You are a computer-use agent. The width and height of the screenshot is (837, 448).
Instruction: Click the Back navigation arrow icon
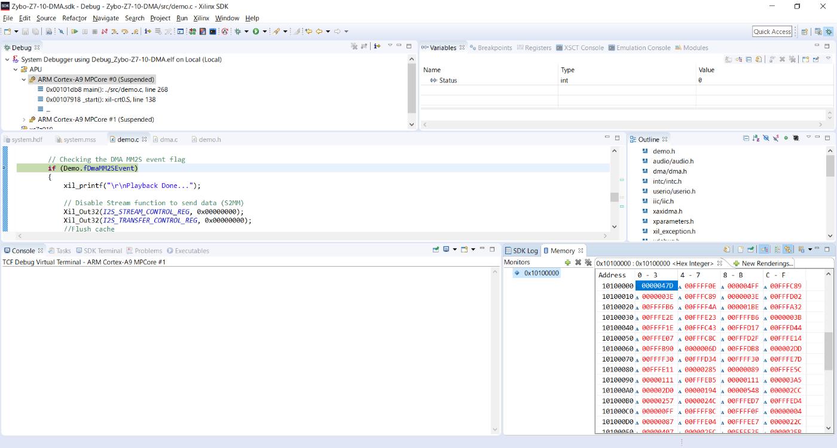319,31
